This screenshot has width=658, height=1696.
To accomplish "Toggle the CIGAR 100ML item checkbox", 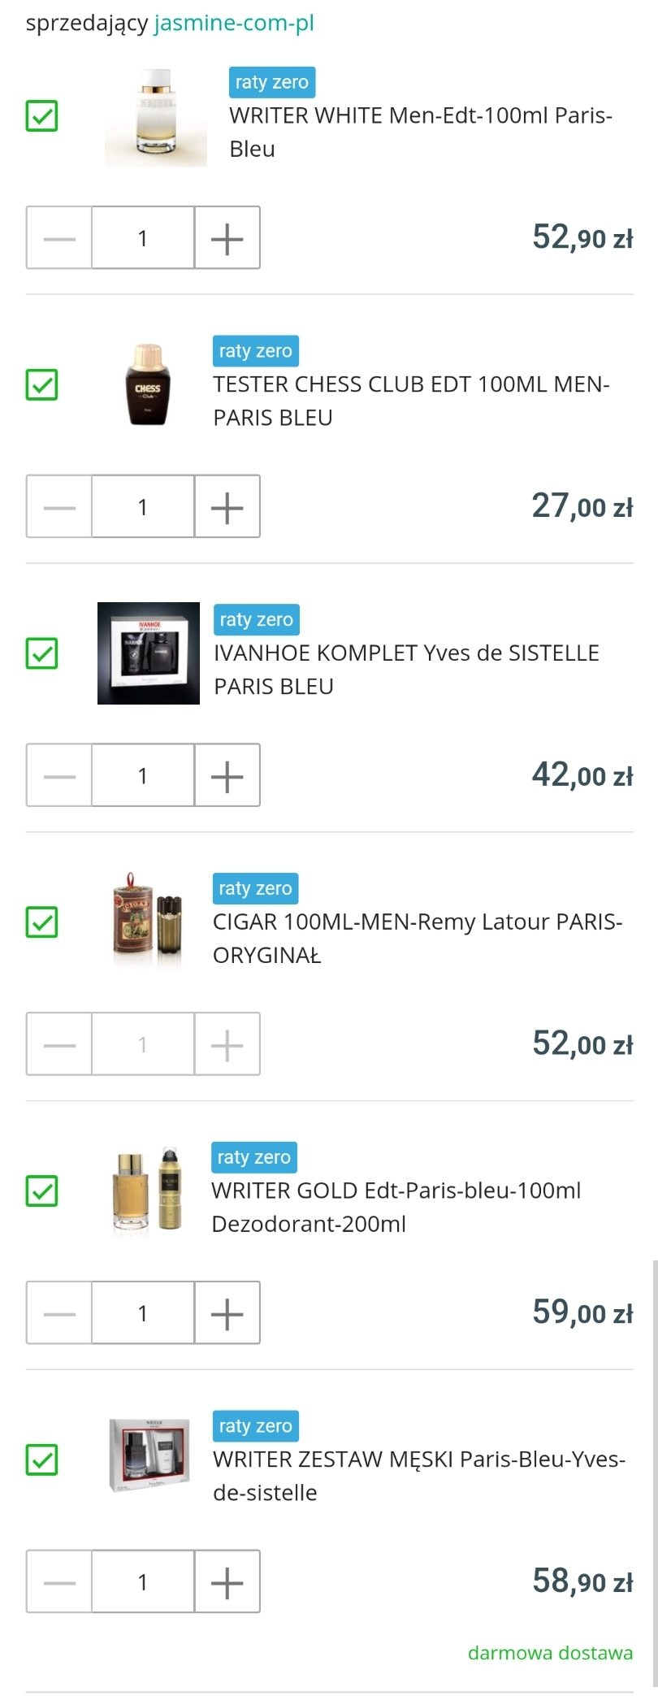I will click(41, 922).
